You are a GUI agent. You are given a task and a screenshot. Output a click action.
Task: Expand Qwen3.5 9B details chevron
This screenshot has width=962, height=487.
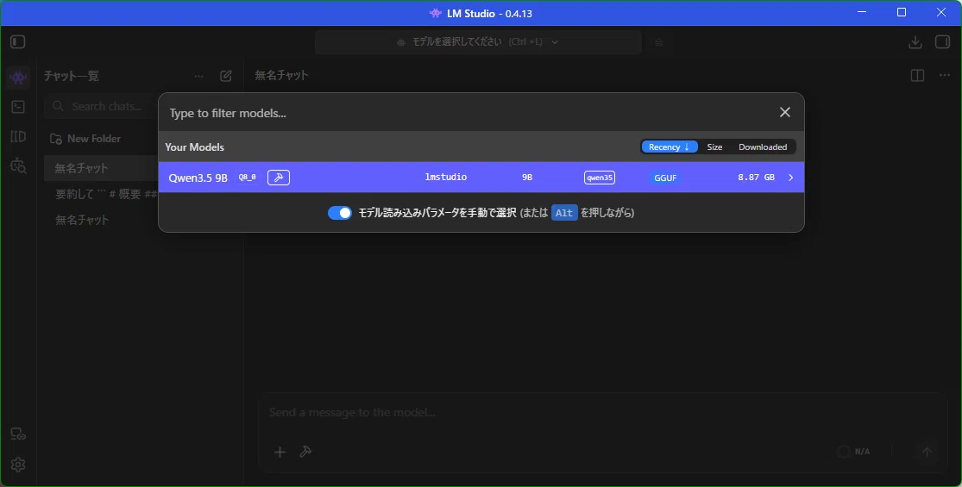click(791, 178)
